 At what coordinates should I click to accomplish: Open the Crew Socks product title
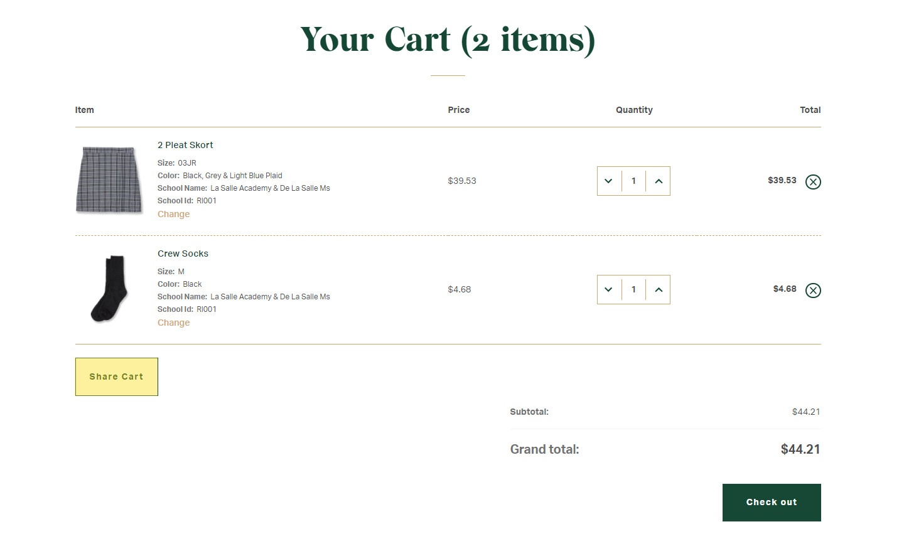click(x=183, y=254)
